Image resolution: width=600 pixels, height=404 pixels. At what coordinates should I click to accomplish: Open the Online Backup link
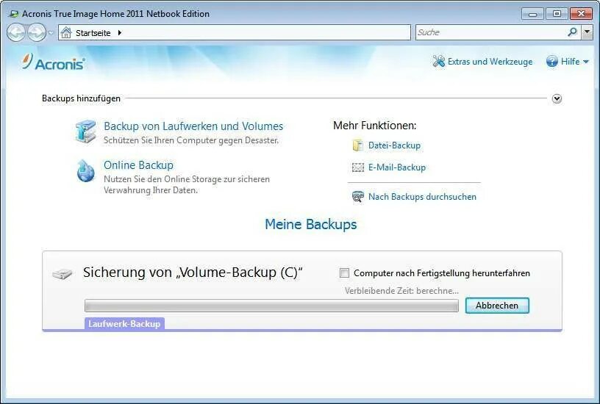138,165
